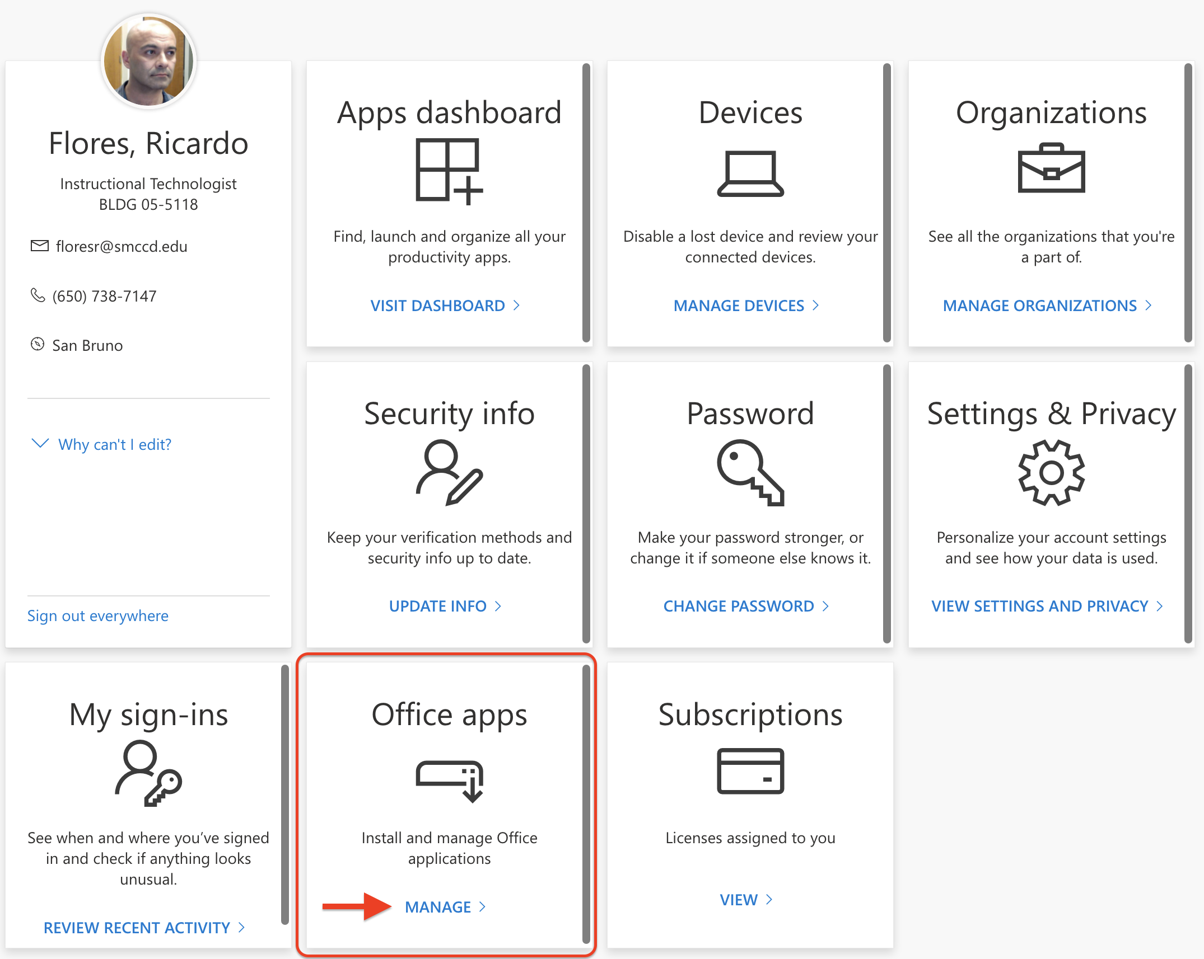Click Sign out everywhere
This screenshot has width=1204, height=959.
[98, 615]
